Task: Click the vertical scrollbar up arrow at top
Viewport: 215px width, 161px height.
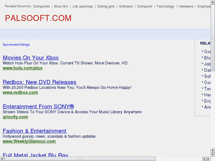Action: 213,2
